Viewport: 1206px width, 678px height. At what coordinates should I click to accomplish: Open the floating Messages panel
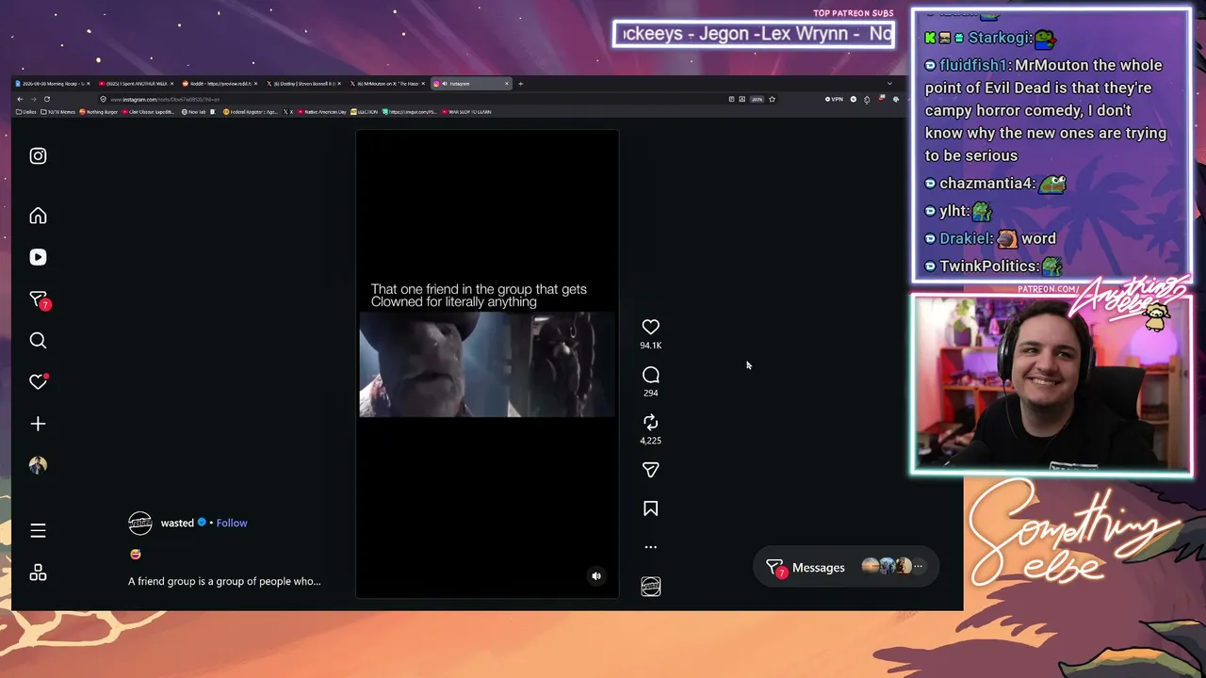[x=845, y=567]
